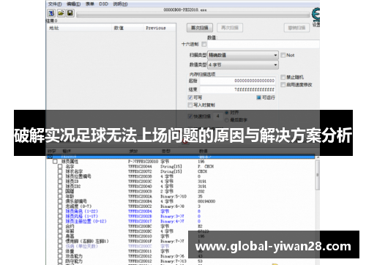Toggle the 可运行 executable checkbox
The width and height of the screenshot is (366, 265).
click(258, 97)
